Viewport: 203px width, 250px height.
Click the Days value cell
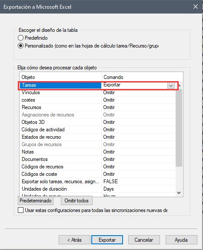[x=138, y=189]
